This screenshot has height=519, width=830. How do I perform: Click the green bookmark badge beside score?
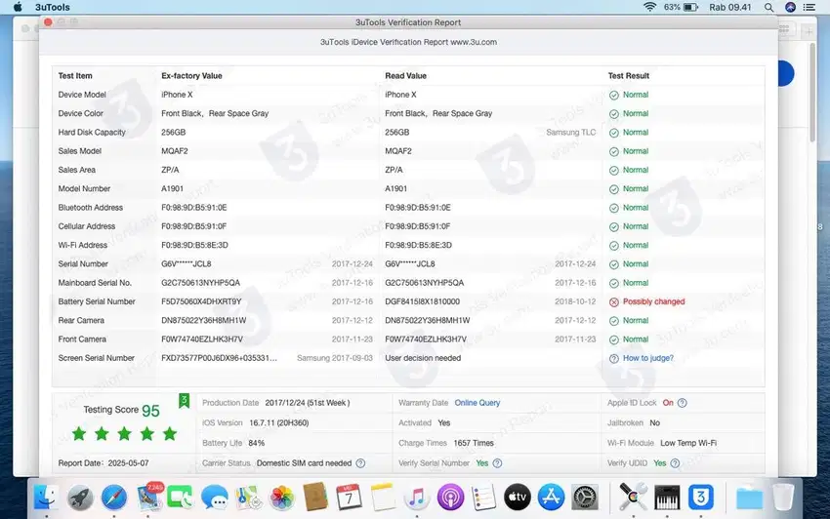click(185, 401)
